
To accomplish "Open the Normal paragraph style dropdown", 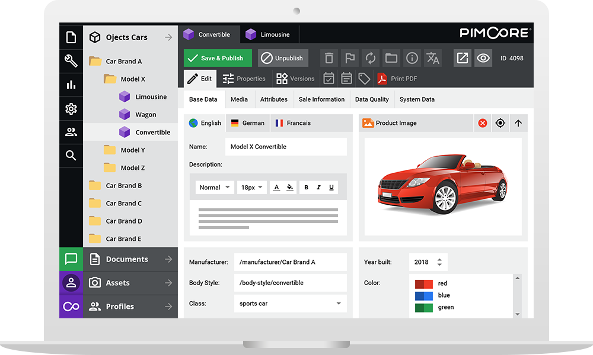I will [x=214, y=187].
